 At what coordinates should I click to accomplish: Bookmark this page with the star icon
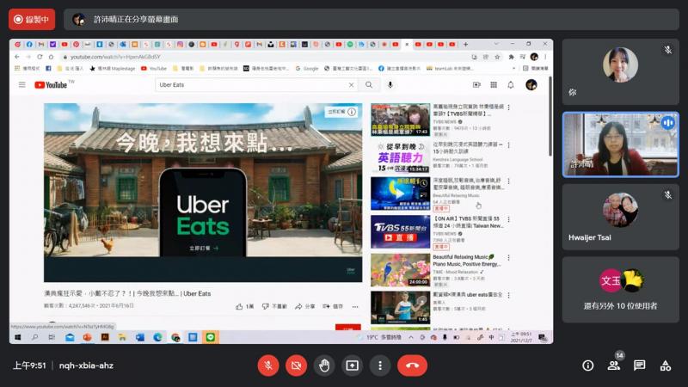click(497, 57)
